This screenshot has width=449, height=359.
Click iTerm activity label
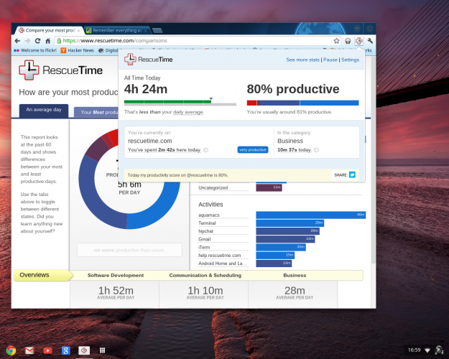click(x=204, y=247)
